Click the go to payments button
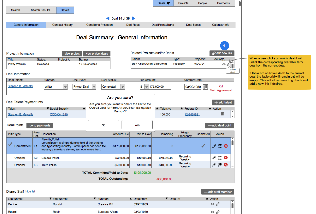 pyautogui.click(x=40, y=125)
